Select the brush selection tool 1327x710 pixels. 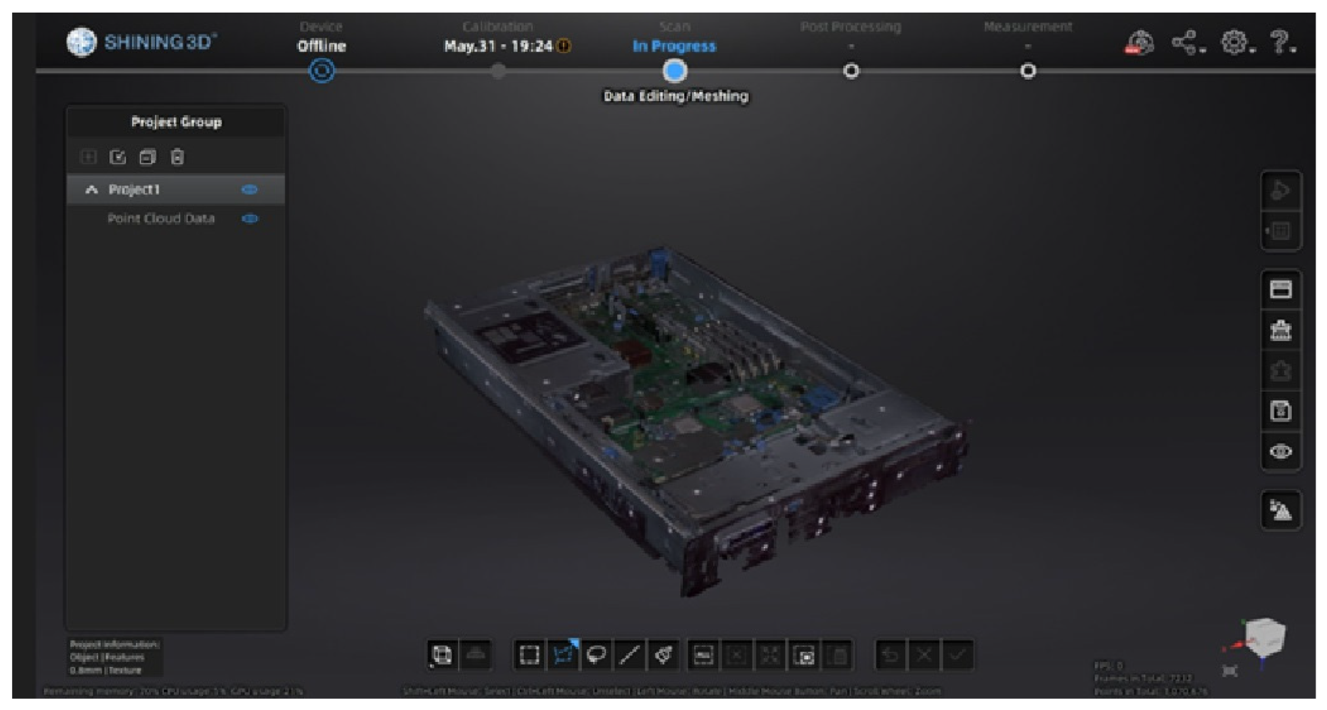tap(663, 654)
